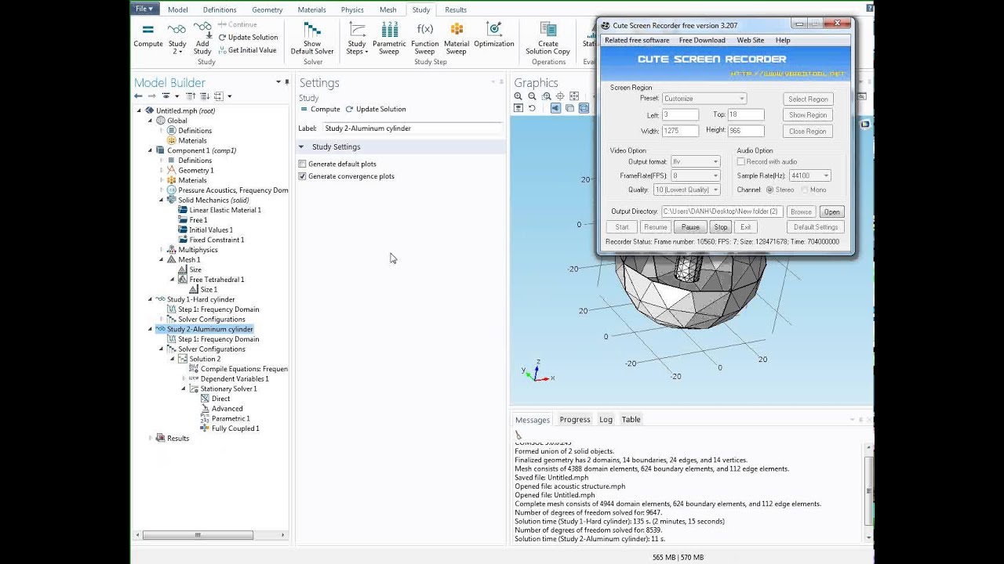Click the Parametric Sweep icon
This screenshot has height=564, width=1004.
click(389, 30)
